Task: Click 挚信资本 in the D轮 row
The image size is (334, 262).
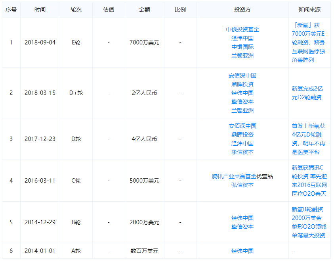Action: pyautogui.click(x=242, y=152)
